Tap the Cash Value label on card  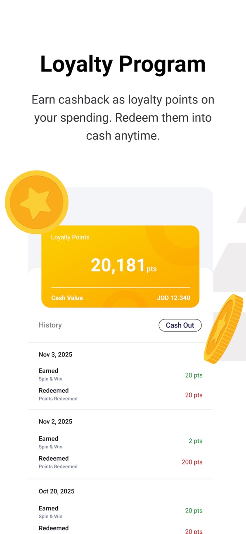[x=67, y=298]
